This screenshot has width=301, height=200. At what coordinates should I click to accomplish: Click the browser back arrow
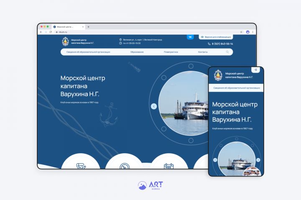41,32
